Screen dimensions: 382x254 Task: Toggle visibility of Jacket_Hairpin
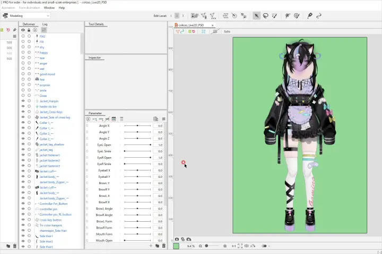23,101
